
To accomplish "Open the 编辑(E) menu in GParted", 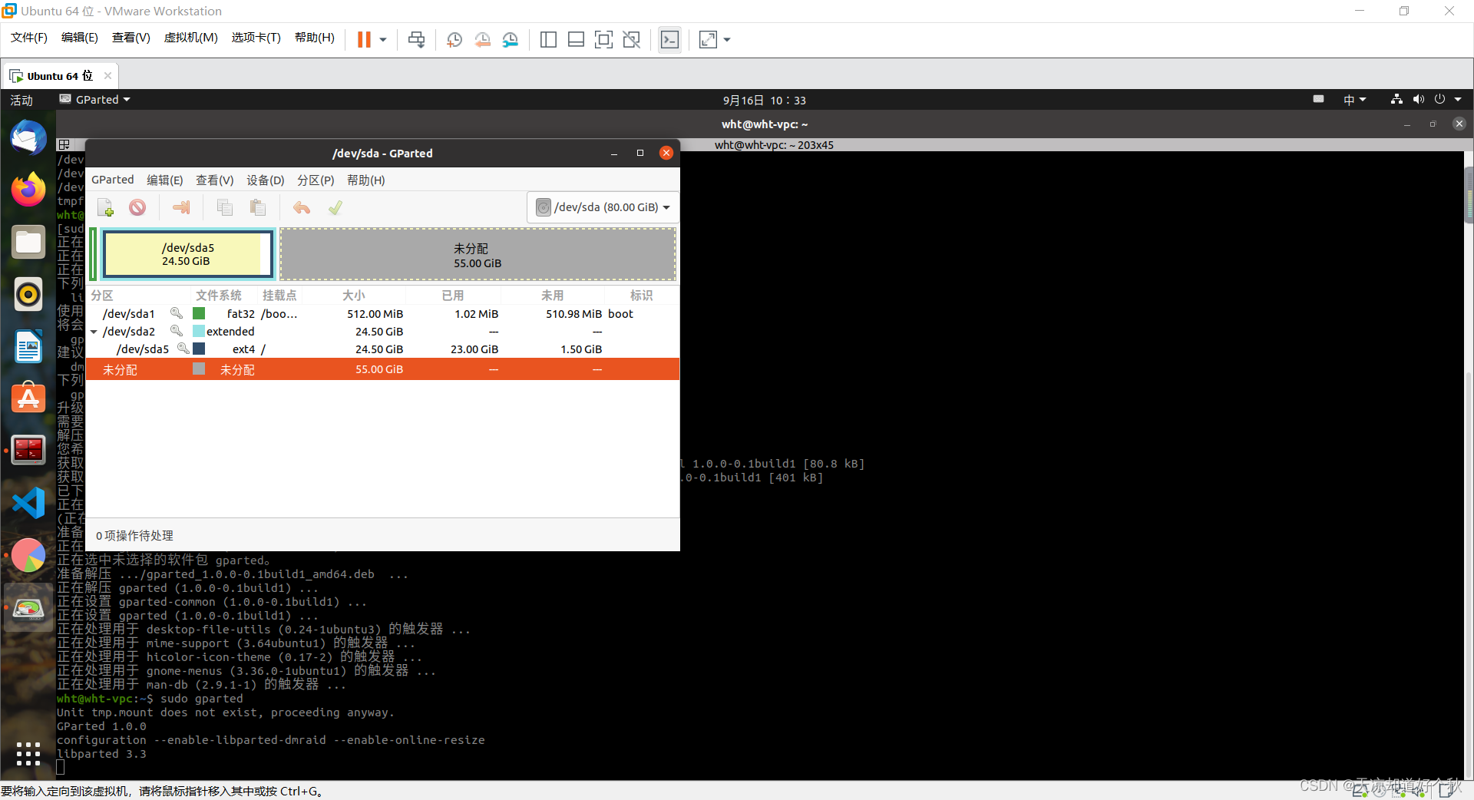I will (x=165, y=180).
